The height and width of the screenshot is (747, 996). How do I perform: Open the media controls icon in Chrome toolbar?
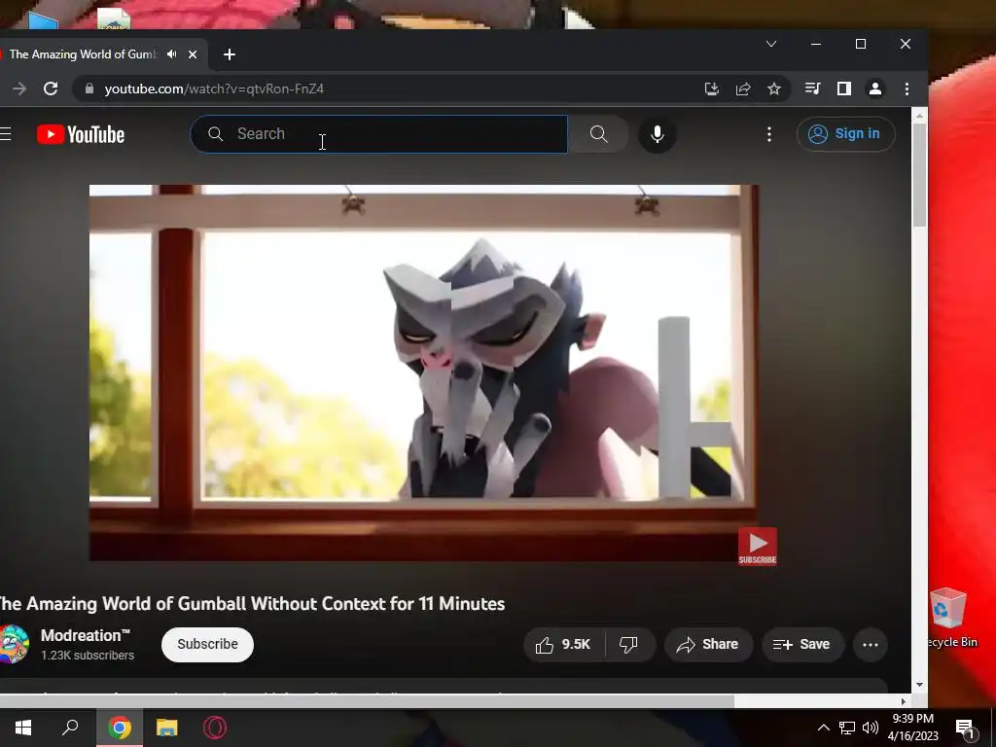click(812, 89)
